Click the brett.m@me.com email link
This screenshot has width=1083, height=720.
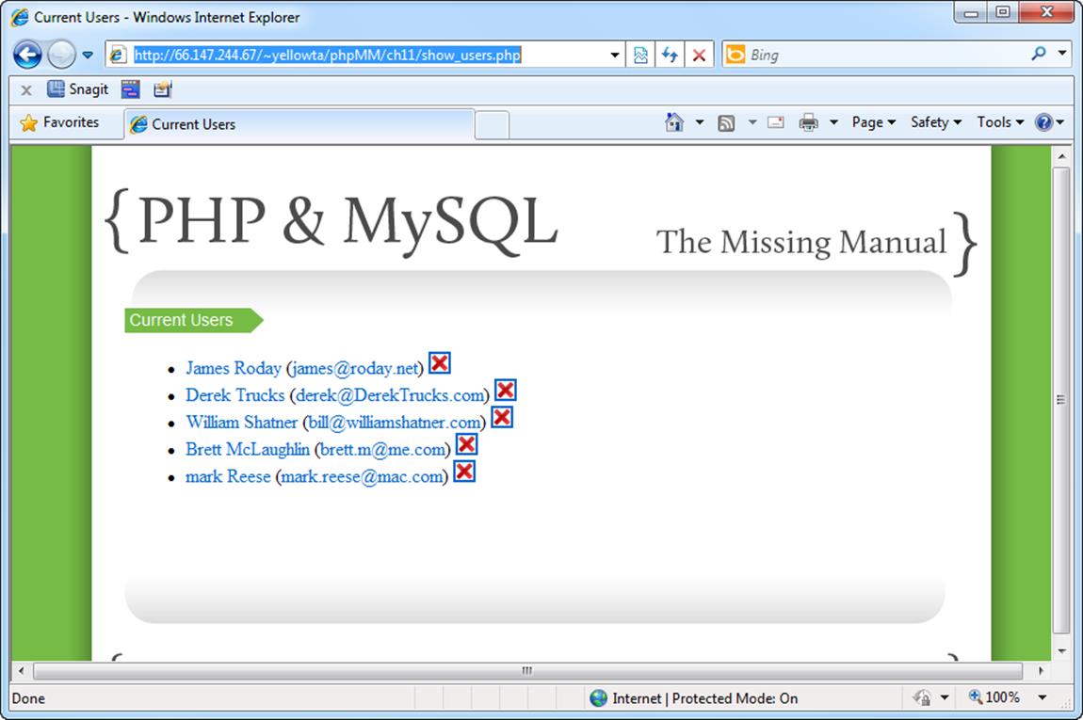point(382,449)
